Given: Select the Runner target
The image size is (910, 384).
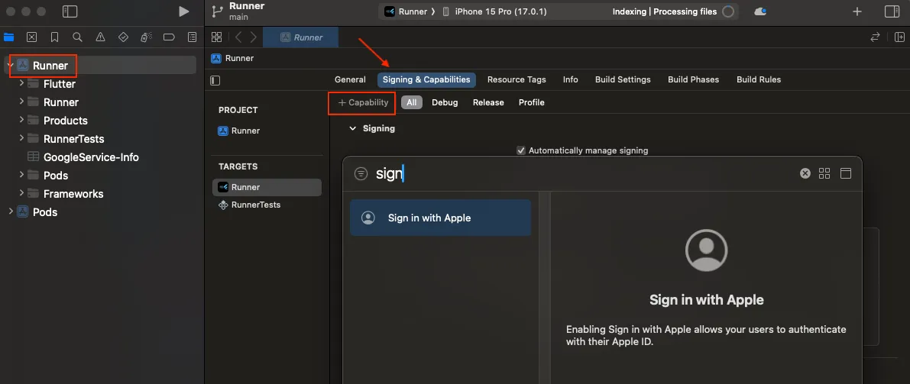Looking at the screenshot, I should tap(267, 187).
